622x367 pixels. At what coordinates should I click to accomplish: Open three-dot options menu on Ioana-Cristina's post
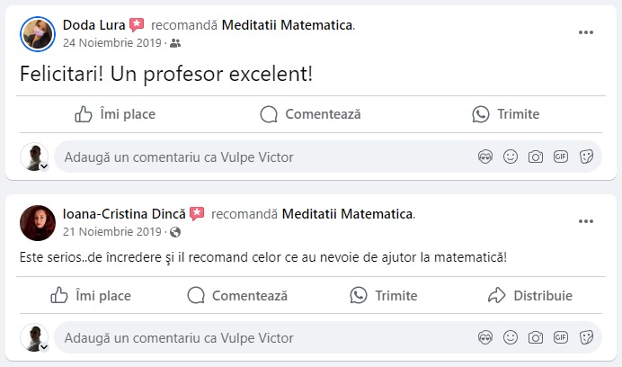click(586, 221)
